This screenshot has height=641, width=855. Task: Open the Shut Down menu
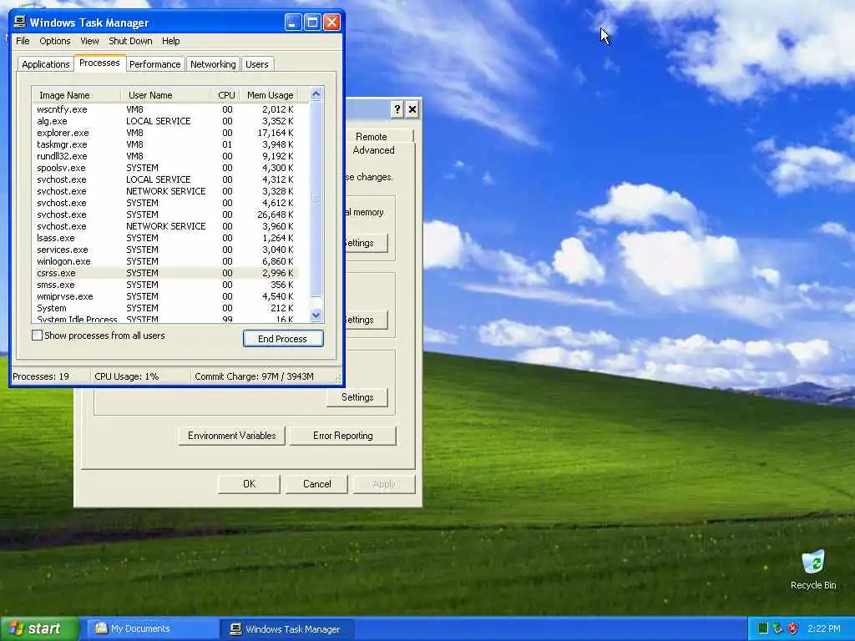click(130, 41)
